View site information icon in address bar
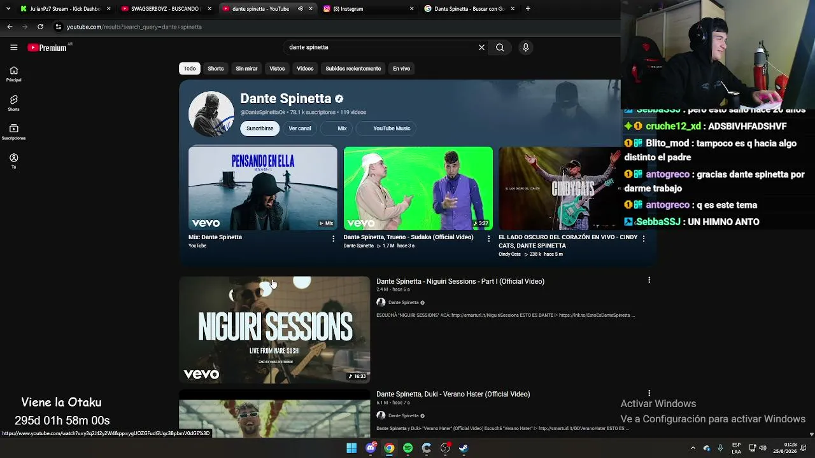Viewport: 815px width, 458px height. tap(58, 27)
